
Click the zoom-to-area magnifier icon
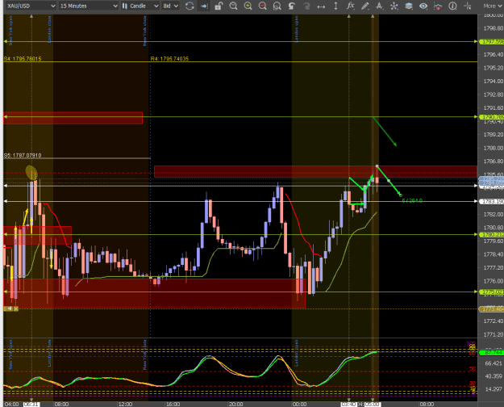(x=233, y=6)
